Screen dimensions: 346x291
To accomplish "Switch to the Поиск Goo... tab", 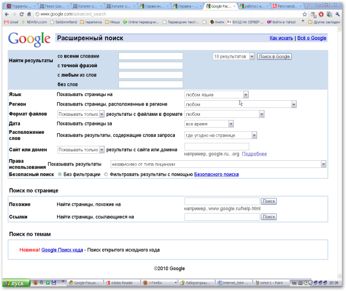I will (x=55, y=6).
